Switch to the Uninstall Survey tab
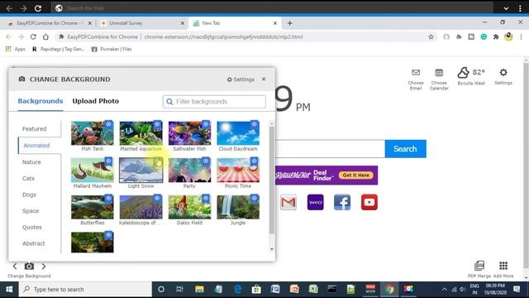Image resolution: width=529 pixels, height=298 pixels. tap(143, 23)
